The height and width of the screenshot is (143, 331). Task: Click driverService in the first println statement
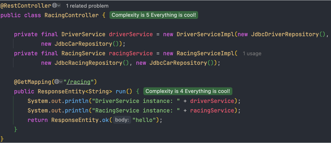[212, 101]
